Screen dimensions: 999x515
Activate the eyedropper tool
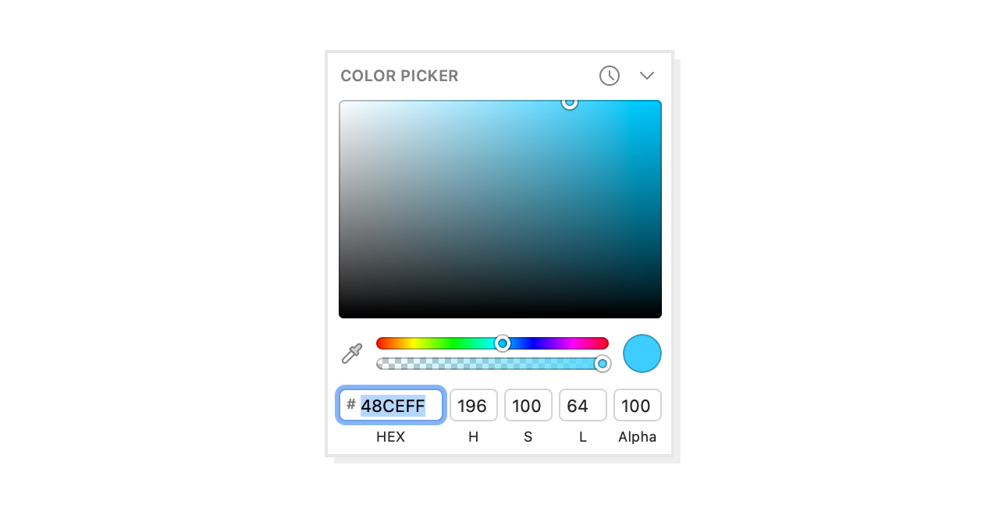click(x=352, y=353)
